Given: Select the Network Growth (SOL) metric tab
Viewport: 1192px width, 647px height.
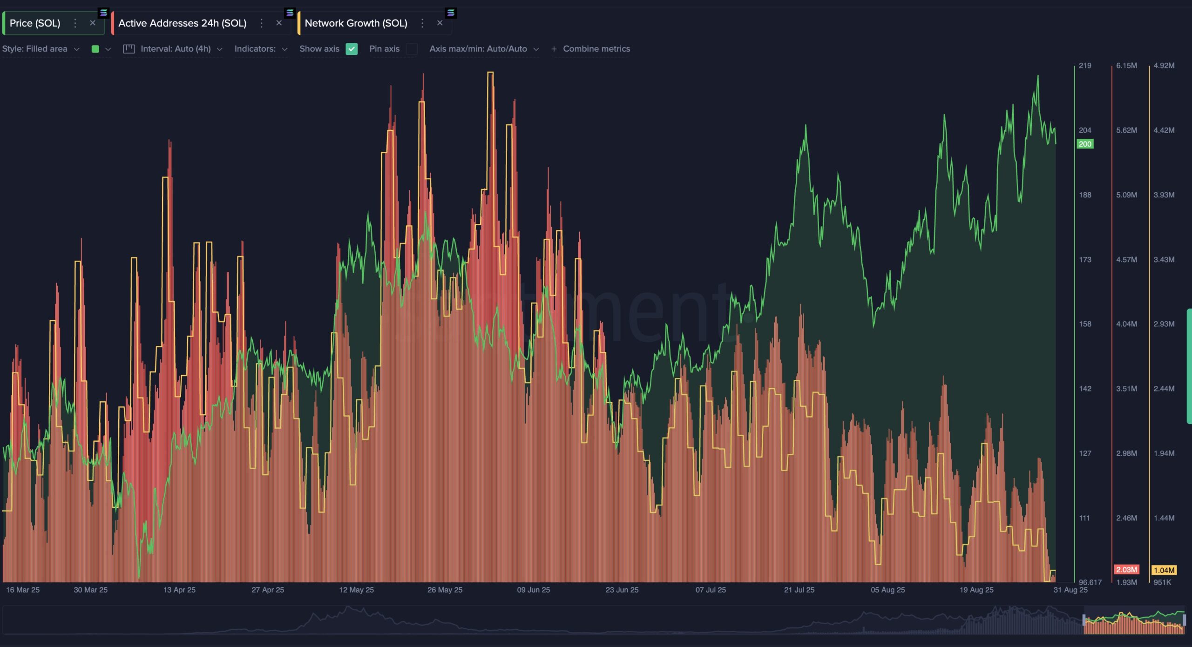Looking at the screenshot, I should click(x=356, y=23).
